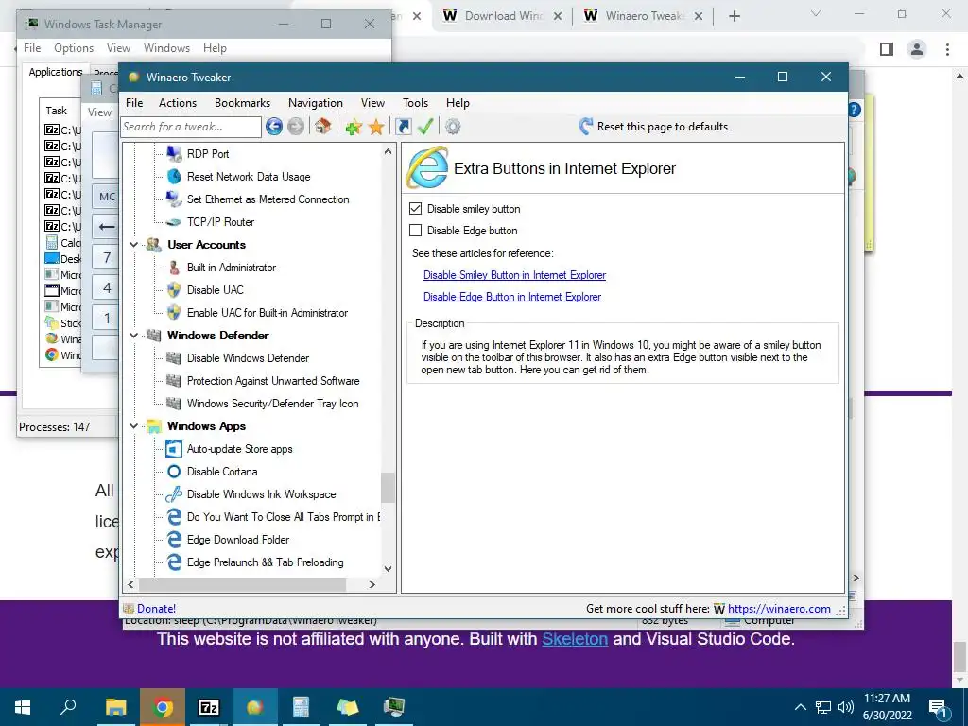The image size is (968, 726).
Task: Open the notification center icon
Action: coord(939,707)
